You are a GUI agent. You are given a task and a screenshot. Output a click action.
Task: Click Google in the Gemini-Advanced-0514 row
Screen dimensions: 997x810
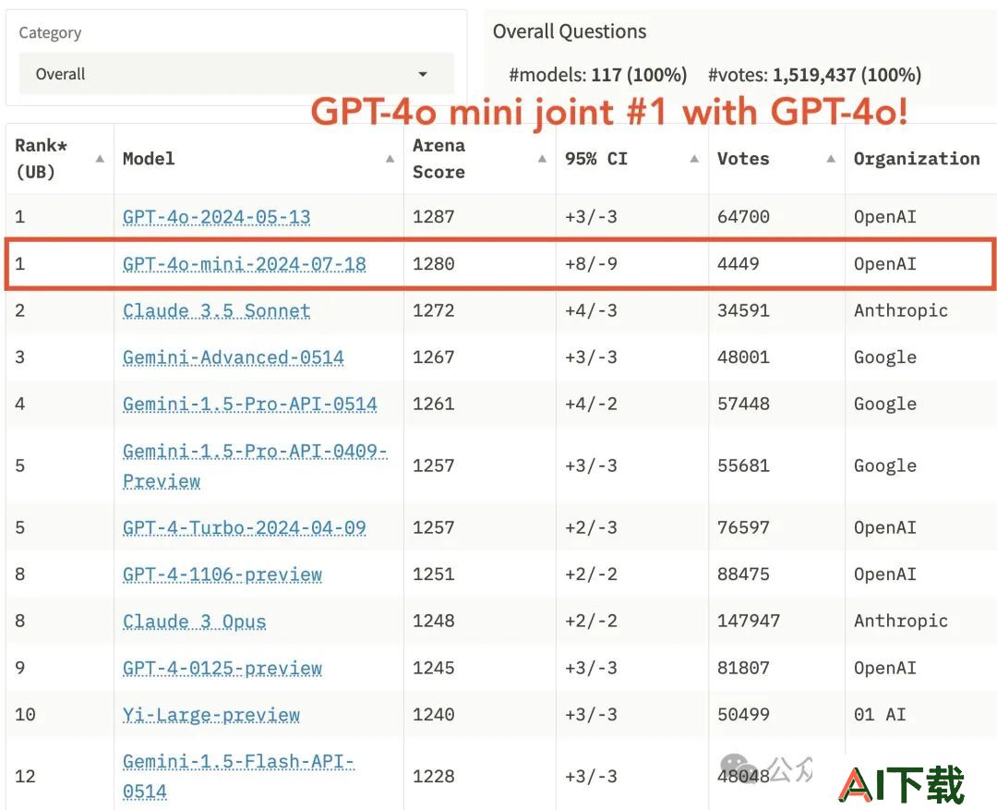pyautogui.click(x=885, y=357)
